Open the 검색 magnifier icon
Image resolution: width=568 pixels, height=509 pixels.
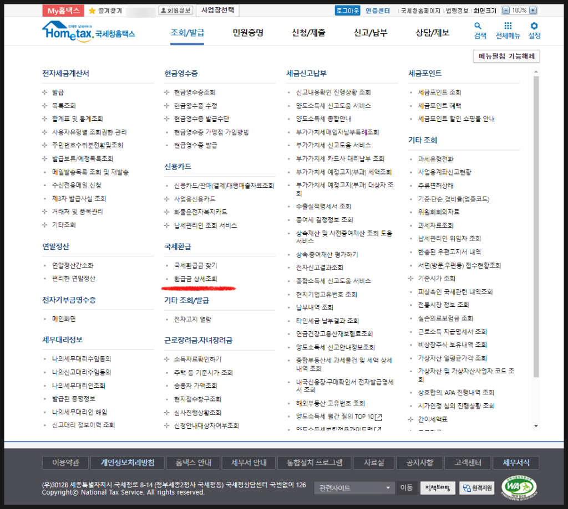479,26
